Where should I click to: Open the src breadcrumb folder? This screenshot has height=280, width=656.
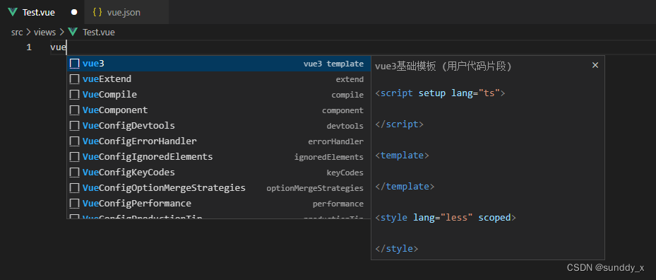(17, 32)
